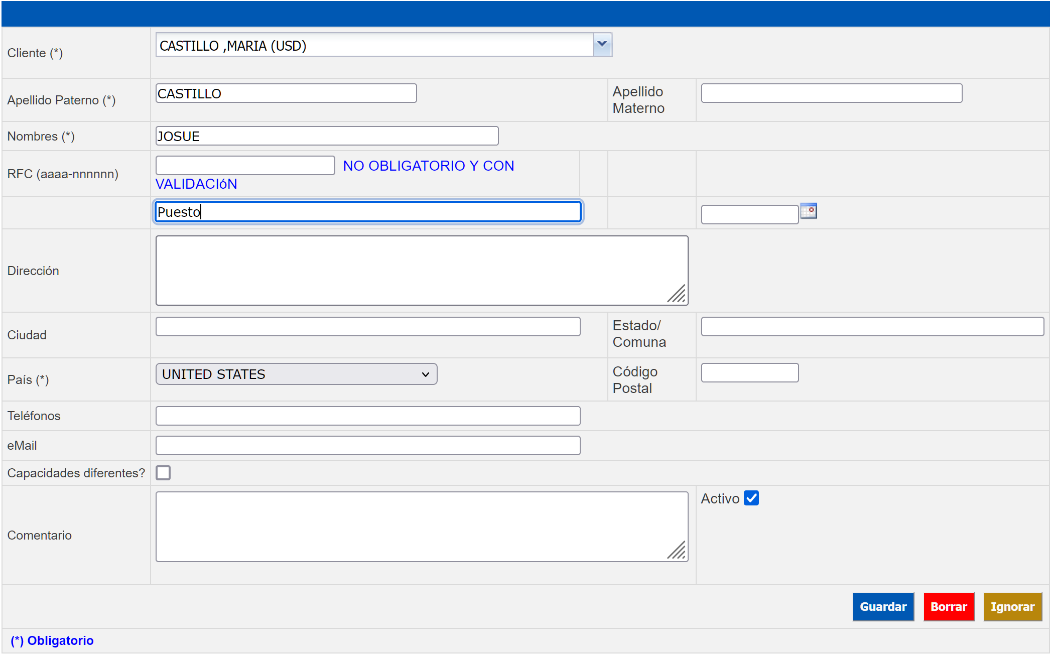Toggle the Capacidades diferentes checkbox

tap(163, 473)
